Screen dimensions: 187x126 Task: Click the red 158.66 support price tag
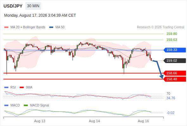point(175,73)
